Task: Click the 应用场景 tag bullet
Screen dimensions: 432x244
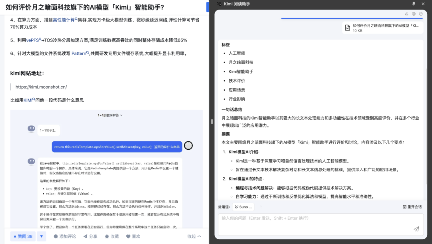Action: (x=237, y=90)
